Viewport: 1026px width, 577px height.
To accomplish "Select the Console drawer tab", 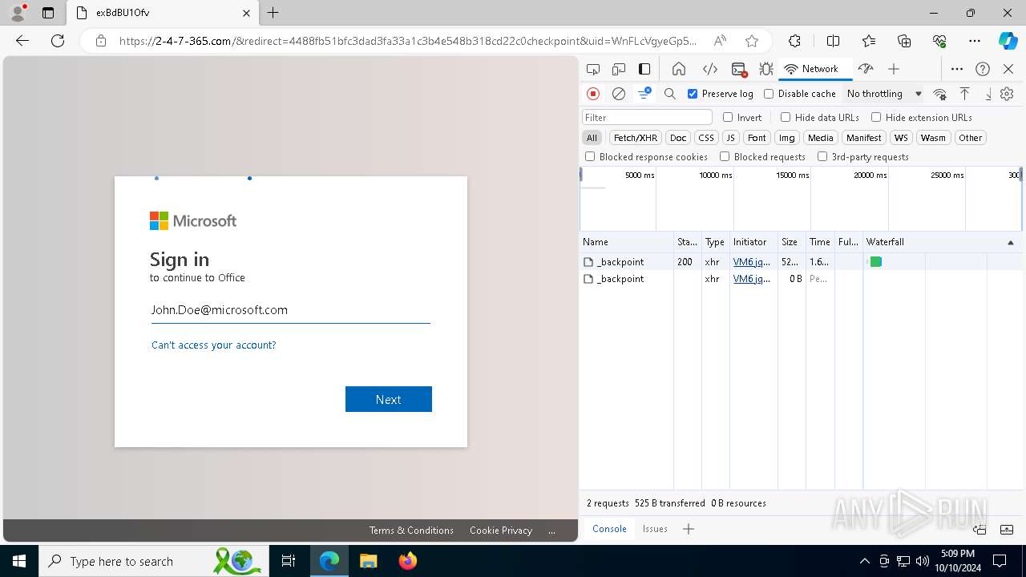I will [x=609, y=529].
